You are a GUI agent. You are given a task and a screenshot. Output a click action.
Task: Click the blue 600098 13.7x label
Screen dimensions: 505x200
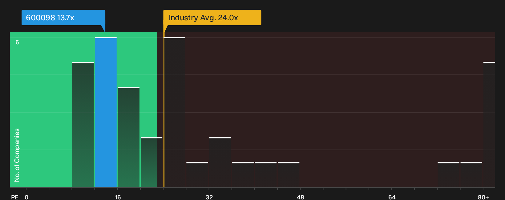[x=63, y=18]
